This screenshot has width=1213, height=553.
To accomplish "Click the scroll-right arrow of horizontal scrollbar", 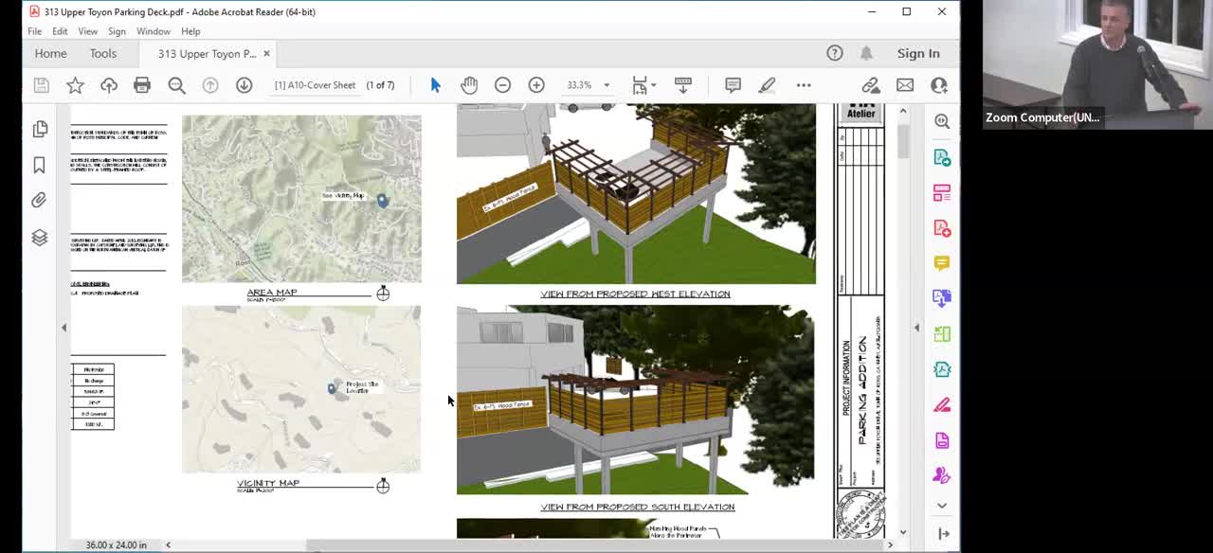I will (x=890, y=544).
